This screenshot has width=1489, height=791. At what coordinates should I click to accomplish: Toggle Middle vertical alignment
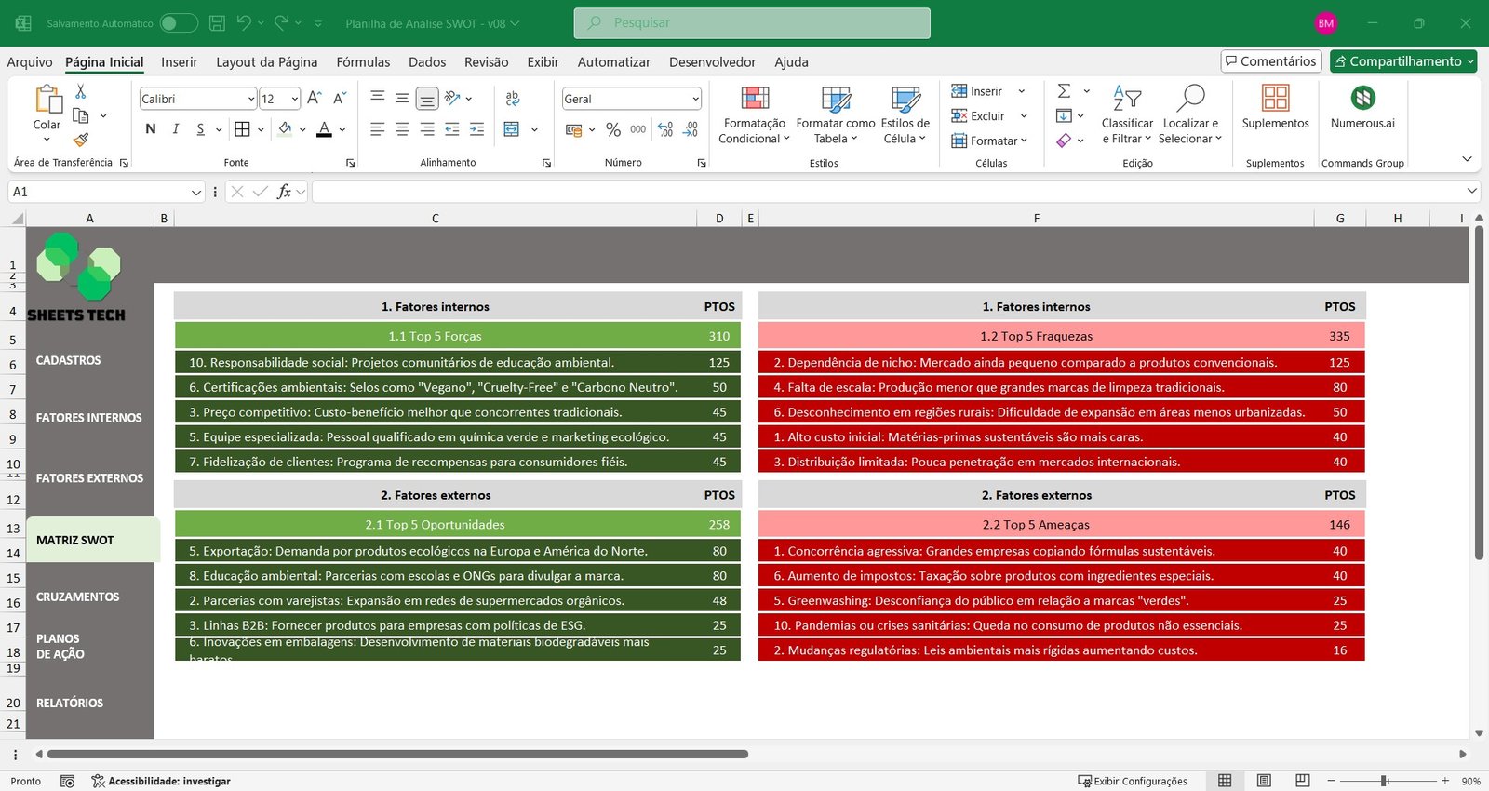click(x=402, y=98)
